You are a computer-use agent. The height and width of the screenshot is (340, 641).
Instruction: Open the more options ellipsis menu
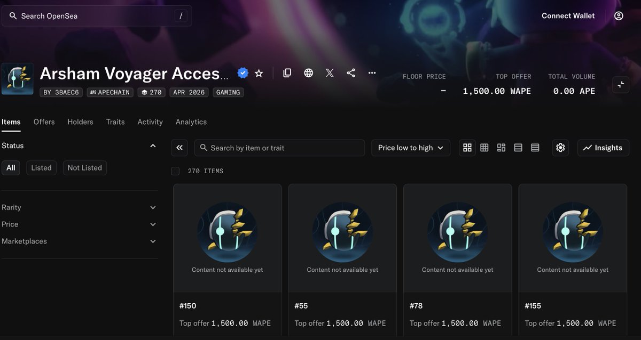372,73
